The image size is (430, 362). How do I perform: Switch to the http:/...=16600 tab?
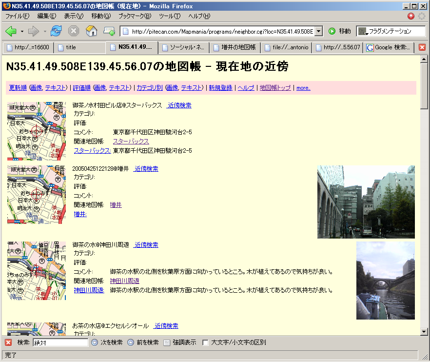point(28,47)
